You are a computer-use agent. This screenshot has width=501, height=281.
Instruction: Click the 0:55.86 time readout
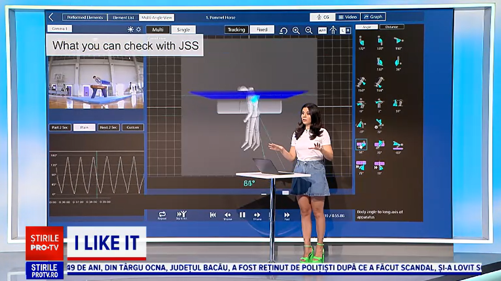tap(338, 216)
